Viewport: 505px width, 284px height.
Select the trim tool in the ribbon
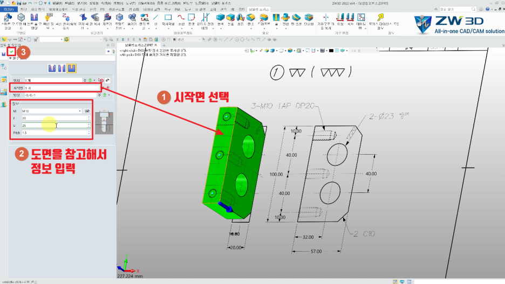click(205, 17)
